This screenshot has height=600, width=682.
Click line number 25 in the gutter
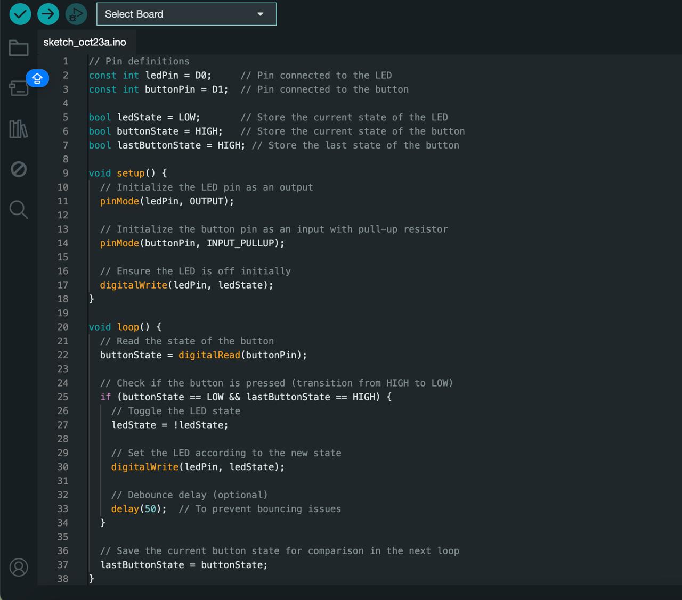click(x=63, y=397)
